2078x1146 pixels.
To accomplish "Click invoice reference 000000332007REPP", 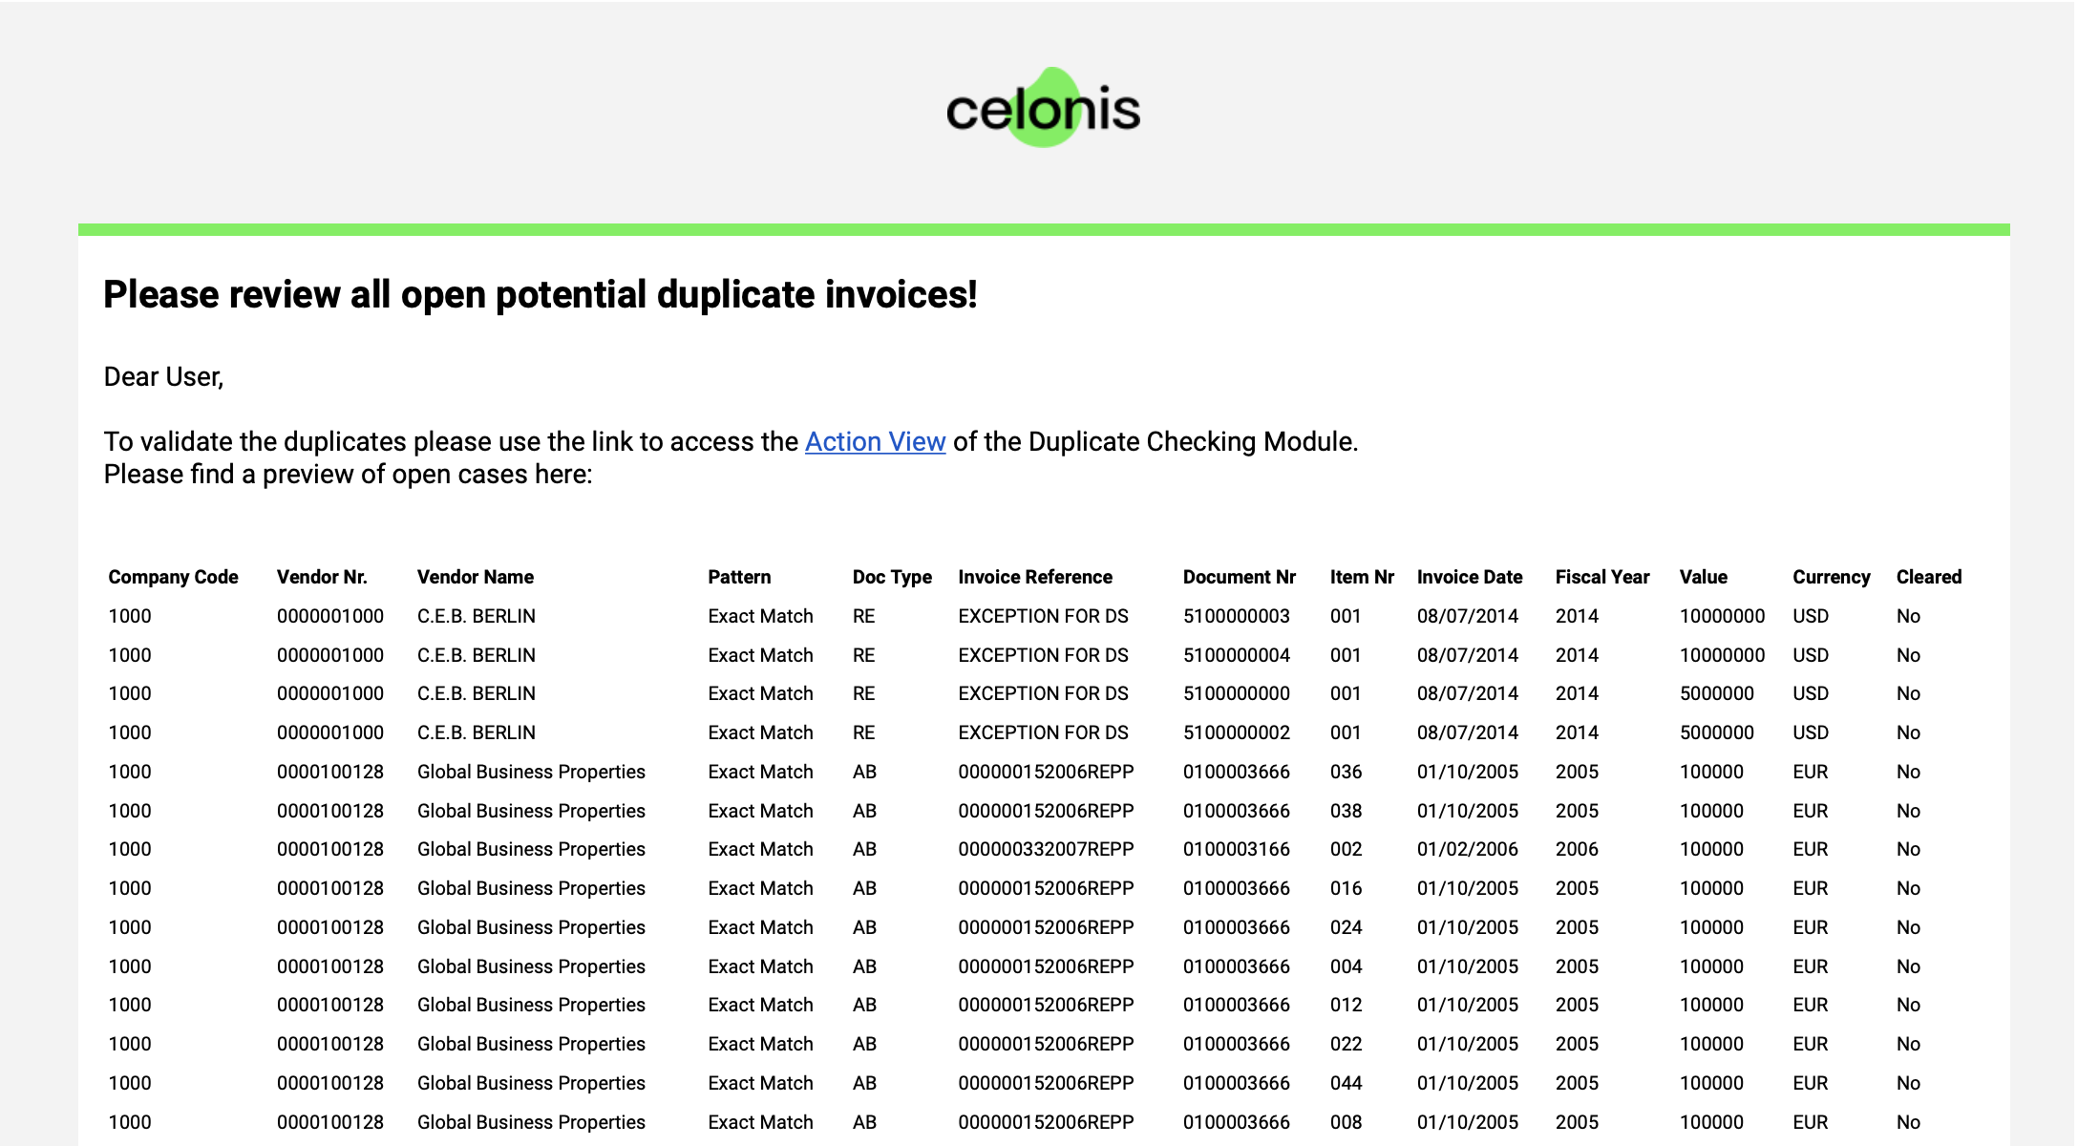I will pos(1046,849).
